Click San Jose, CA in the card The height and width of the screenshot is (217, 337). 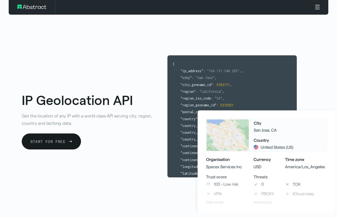tap(265, 130)
